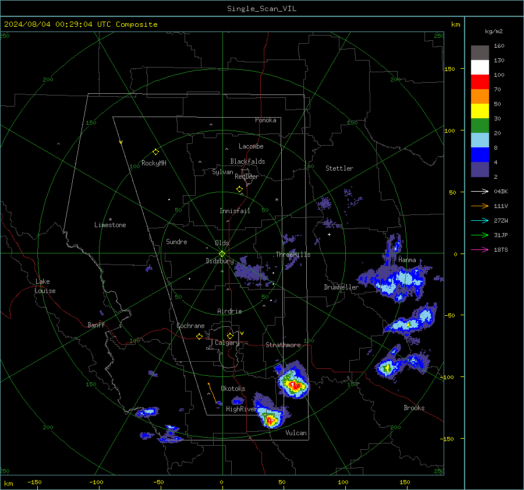Click the orange 111V arrow in legend
This screenshot has width=524, height=490.
[480, 206]
